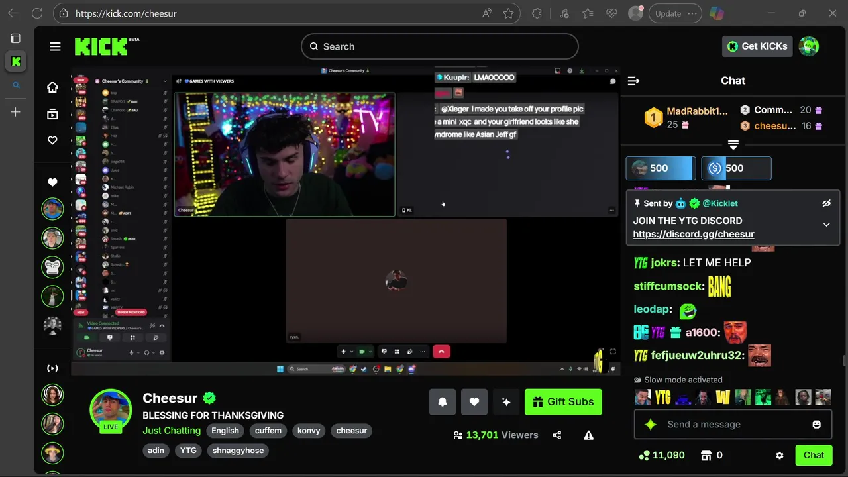Click Get KICKs button

[757, 46]
